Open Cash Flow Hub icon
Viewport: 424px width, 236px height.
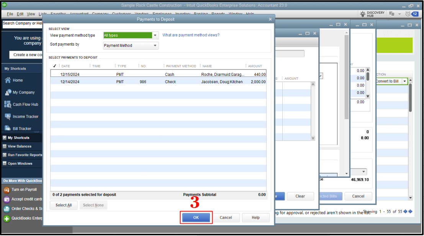8,104
